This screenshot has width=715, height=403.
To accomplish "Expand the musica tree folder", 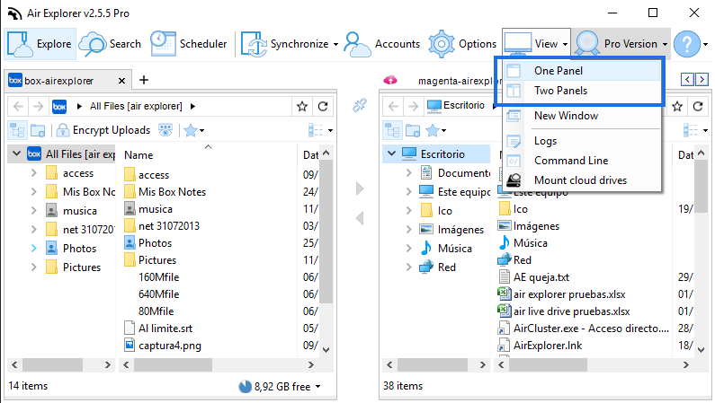I will coord(34,211).
